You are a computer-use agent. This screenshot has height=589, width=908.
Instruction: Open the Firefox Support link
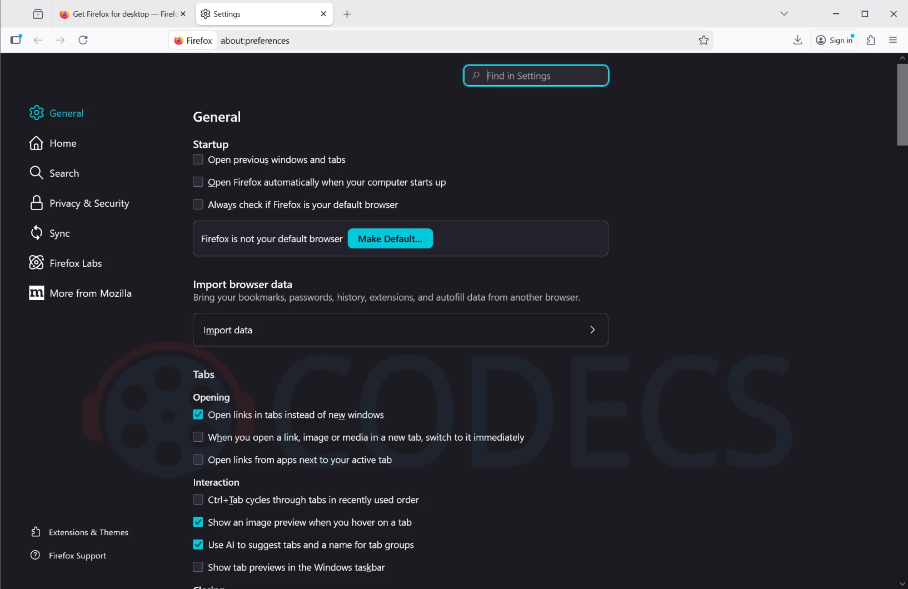[x=77, y=556]
